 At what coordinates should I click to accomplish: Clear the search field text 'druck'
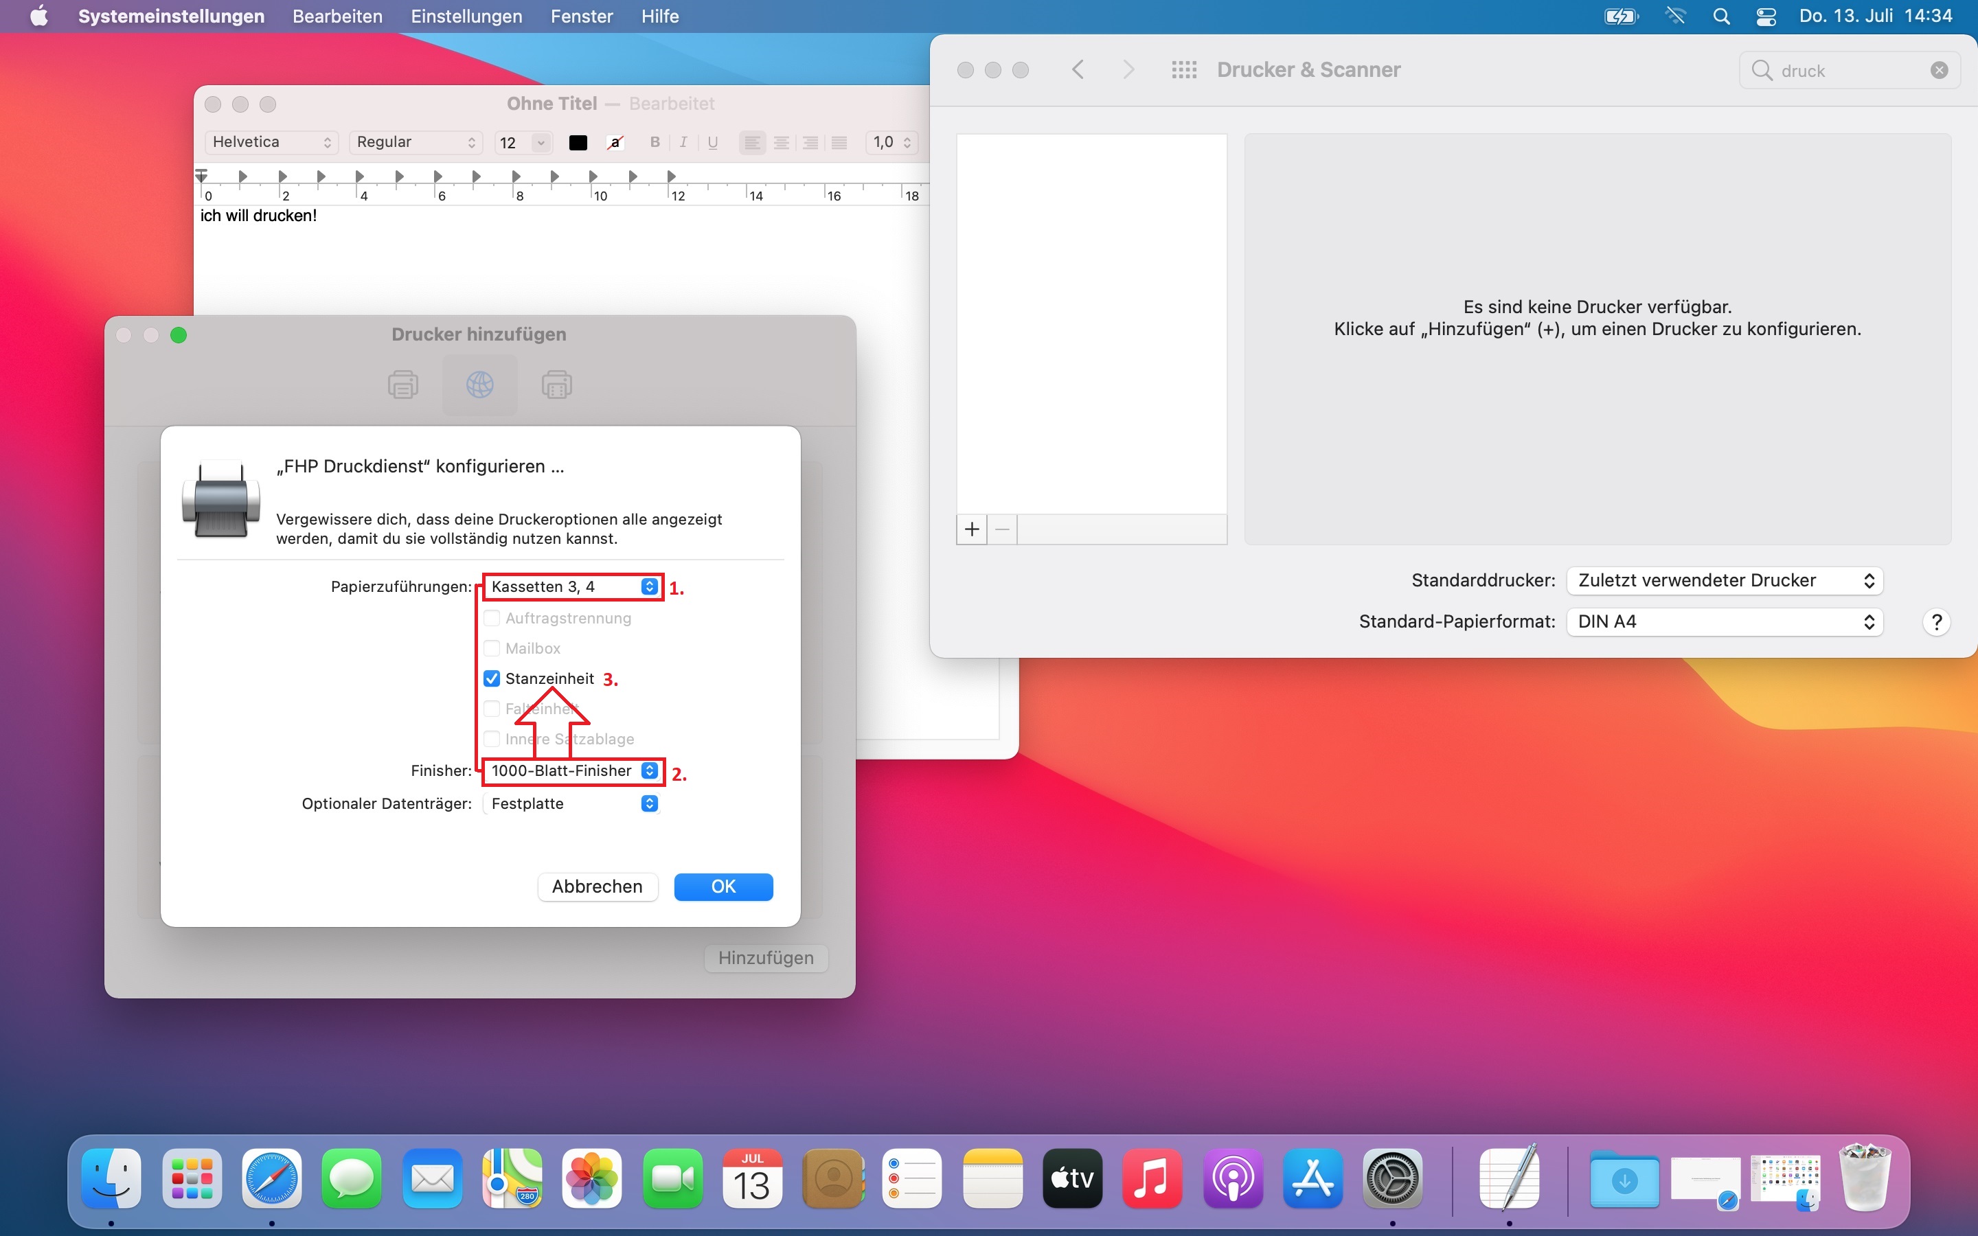(x=1939, y=70)
